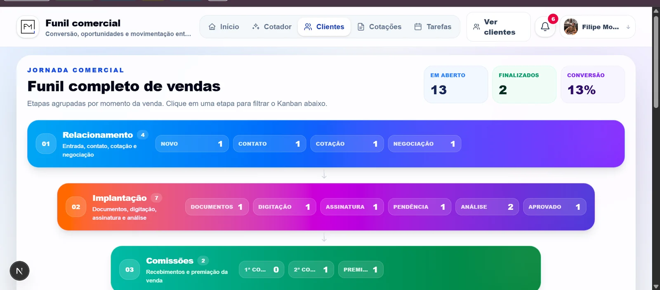This screenshot has width=660, height=290.
Task: Click the users icon in Ver clientes
Action: 476,27
